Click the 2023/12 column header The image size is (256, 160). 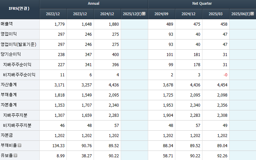[80, 14]
